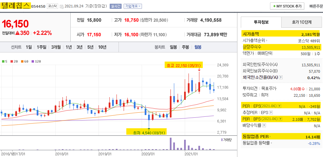Click the 2020/01 date axis label
The height and width of the screenshot is (157, 323).
pos(148,153)
